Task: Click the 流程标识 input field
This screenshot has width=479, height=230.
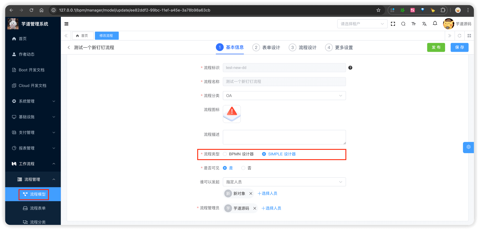Action: [284, 68]
